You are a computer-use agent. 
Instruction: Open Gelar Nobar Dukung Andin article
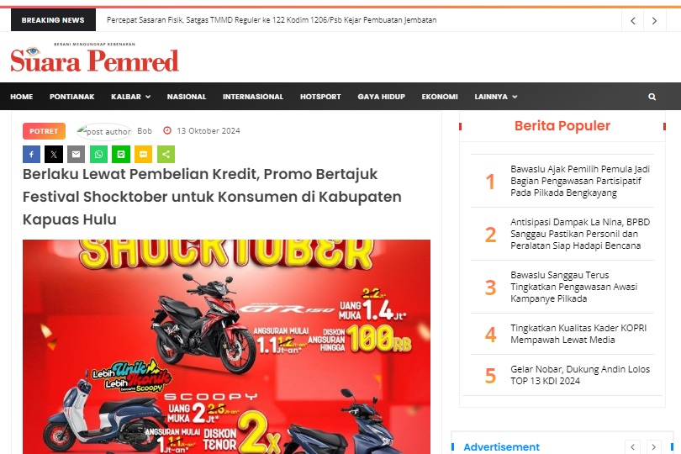click(x=580, y=375)
